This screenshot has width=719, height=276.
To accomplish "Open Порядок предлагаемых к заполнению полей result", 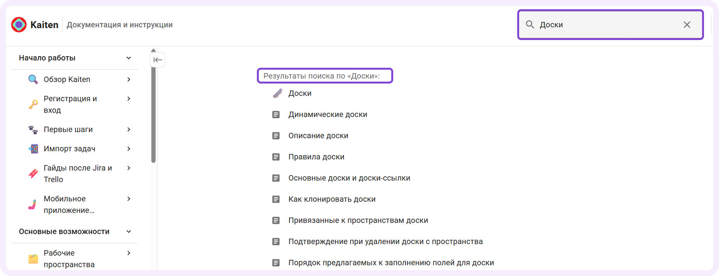I will 391,263.
